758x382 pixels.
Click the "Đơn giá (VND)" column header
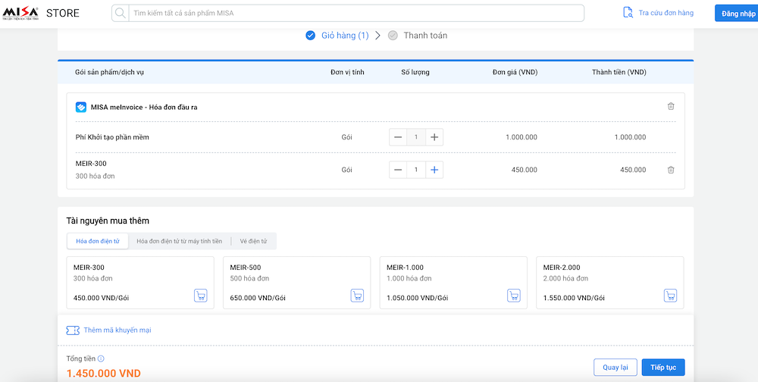click(515, 73)
